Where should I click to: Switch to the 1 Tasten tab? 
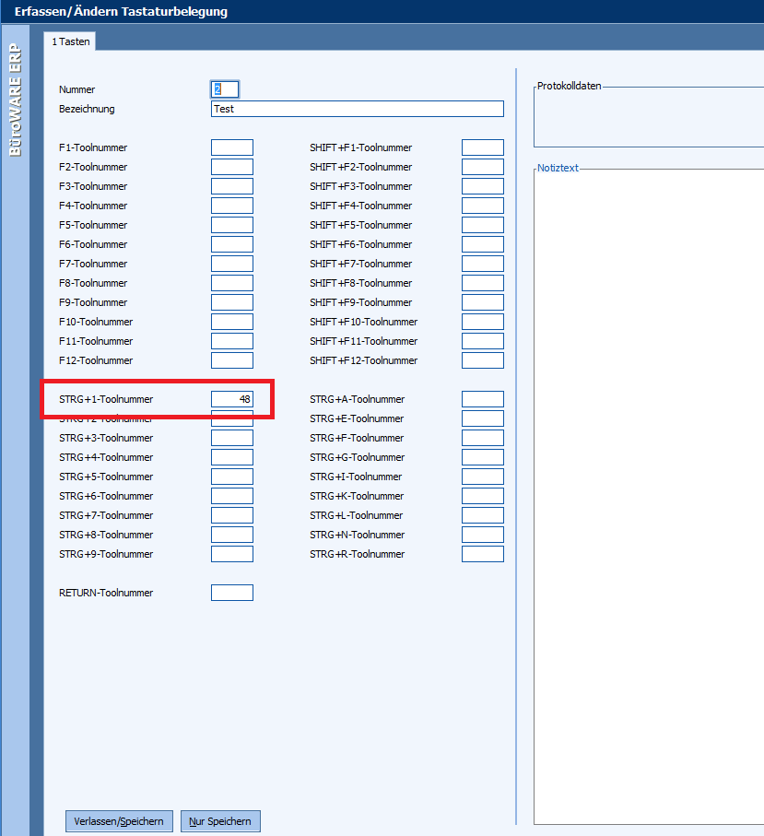tap(69, 41)
